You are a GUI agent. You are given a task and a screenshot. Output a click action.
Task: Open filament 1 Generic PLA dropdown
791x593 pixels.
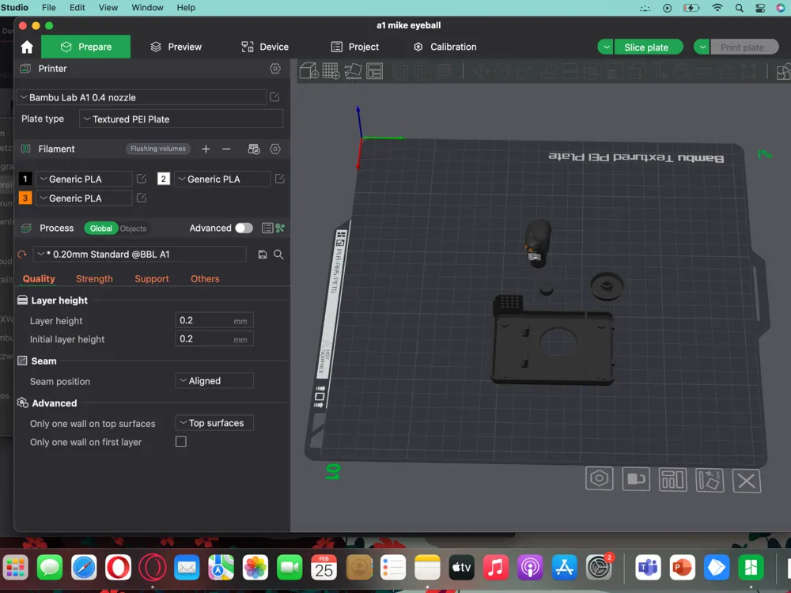(84, 179)
